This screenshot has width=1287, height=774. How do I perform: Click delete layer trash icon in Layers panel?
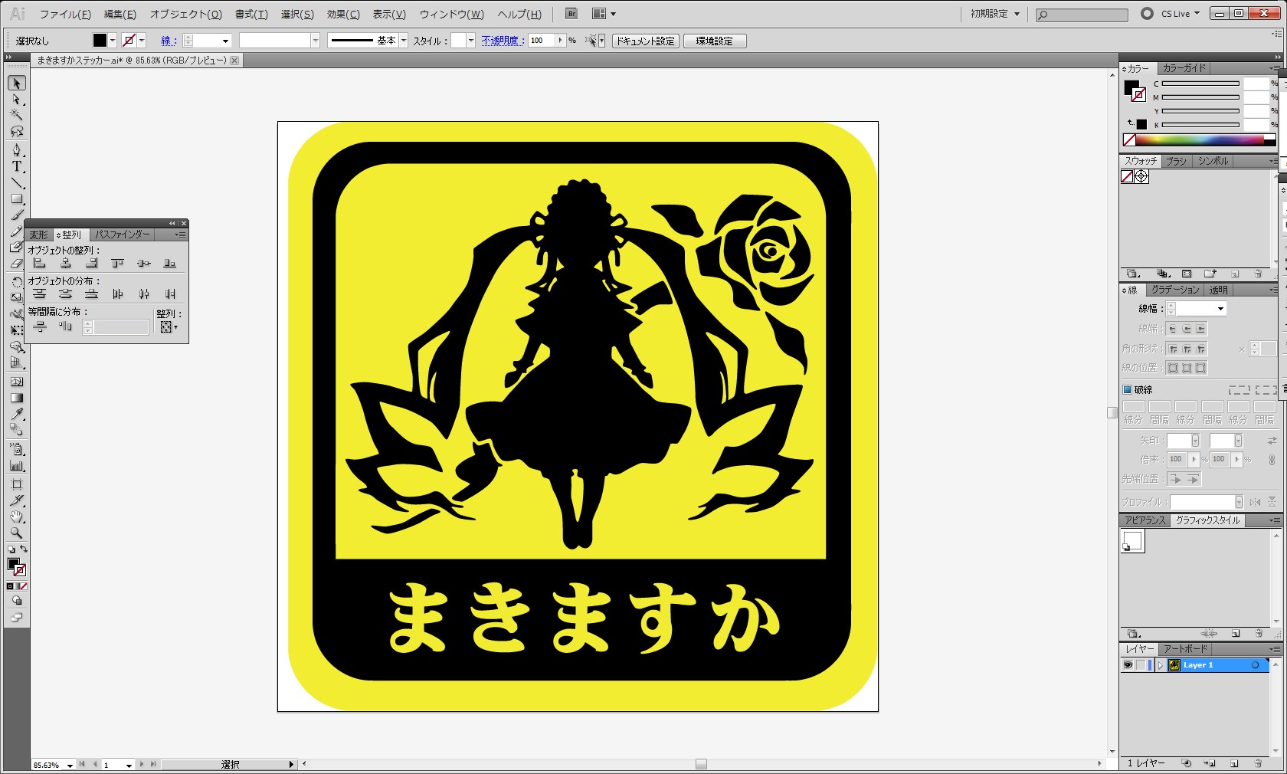coord(1258,763)
